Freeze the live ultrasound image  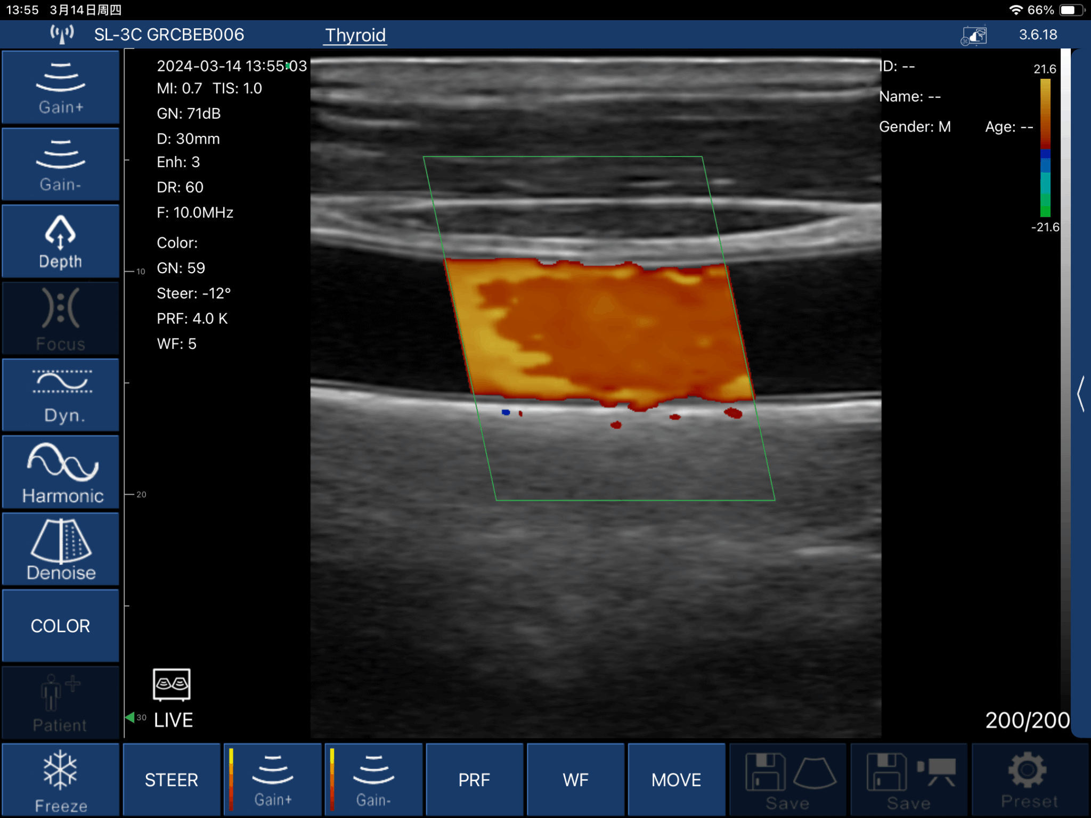click(60, 779)
